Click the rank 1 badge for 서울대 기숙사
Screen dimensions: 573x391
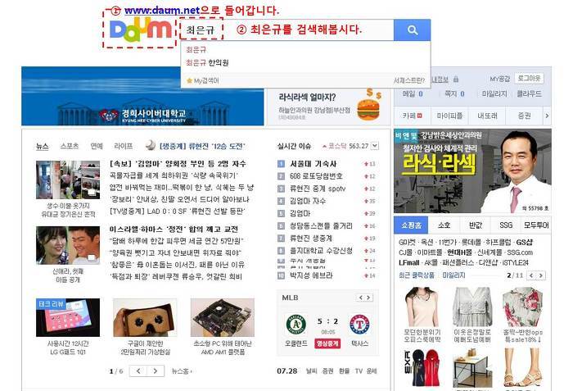[281, 164]
